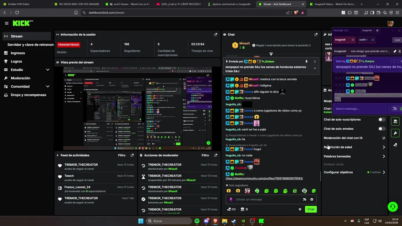Screen dimensions: 402x226
Task: Toggle Chat de solo-suscriptores switch
Action: [x=382, y=120]
